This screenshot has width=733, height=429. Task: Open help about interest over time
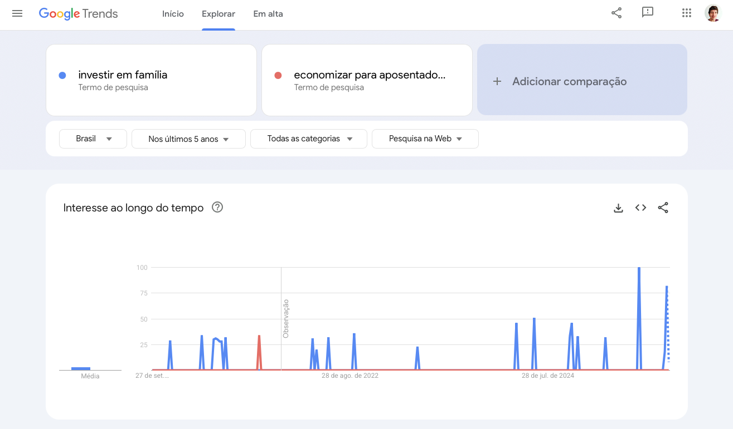[x=217, y=207]
